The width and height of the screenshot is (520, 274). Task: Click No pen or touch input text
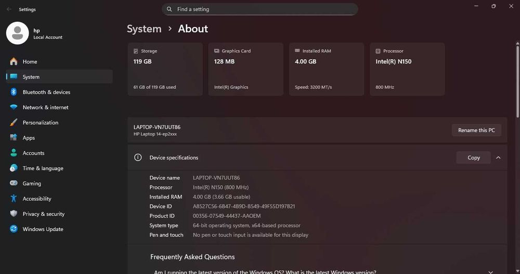251,235
